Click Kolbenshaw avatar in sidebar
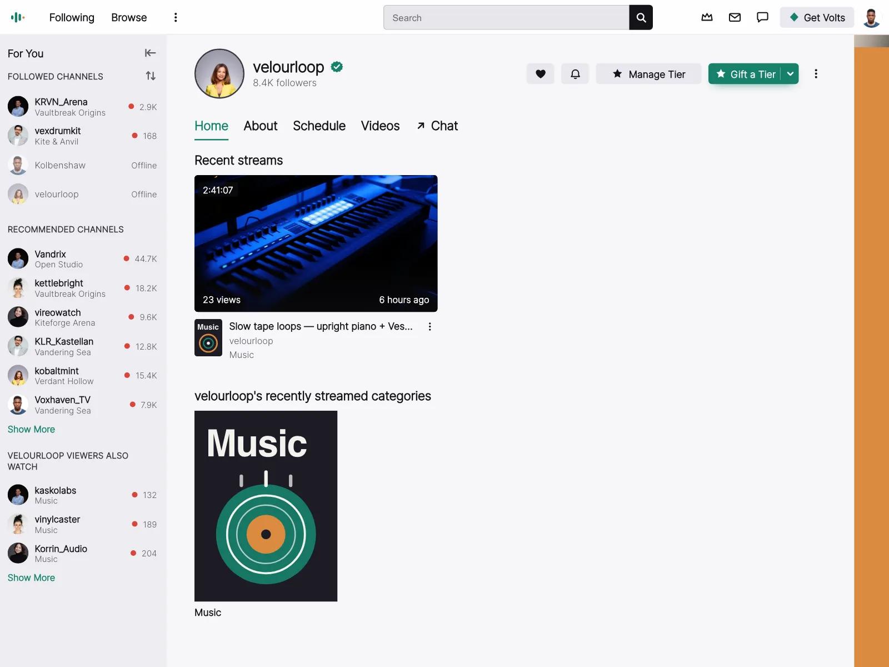This screenshot has height=667, width=889. pyautogui.click(x=18, y=165)
